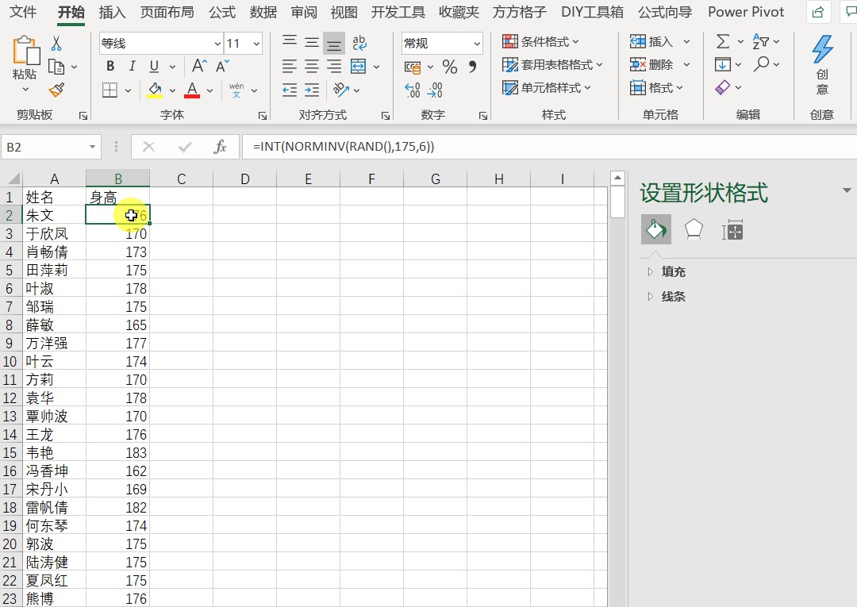
Task: Click the Increase Font Size icon
Action: [198, 67]
